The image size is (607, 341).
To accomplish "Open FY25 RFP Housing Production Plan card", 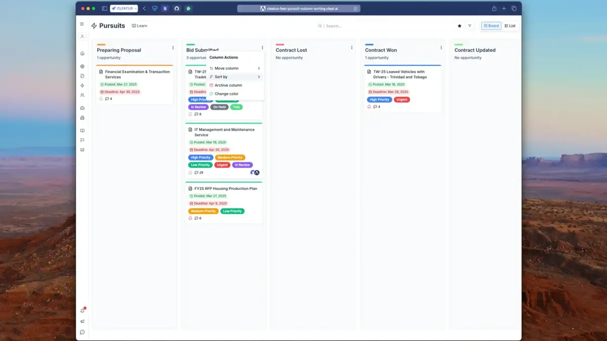I will (224, 203).
